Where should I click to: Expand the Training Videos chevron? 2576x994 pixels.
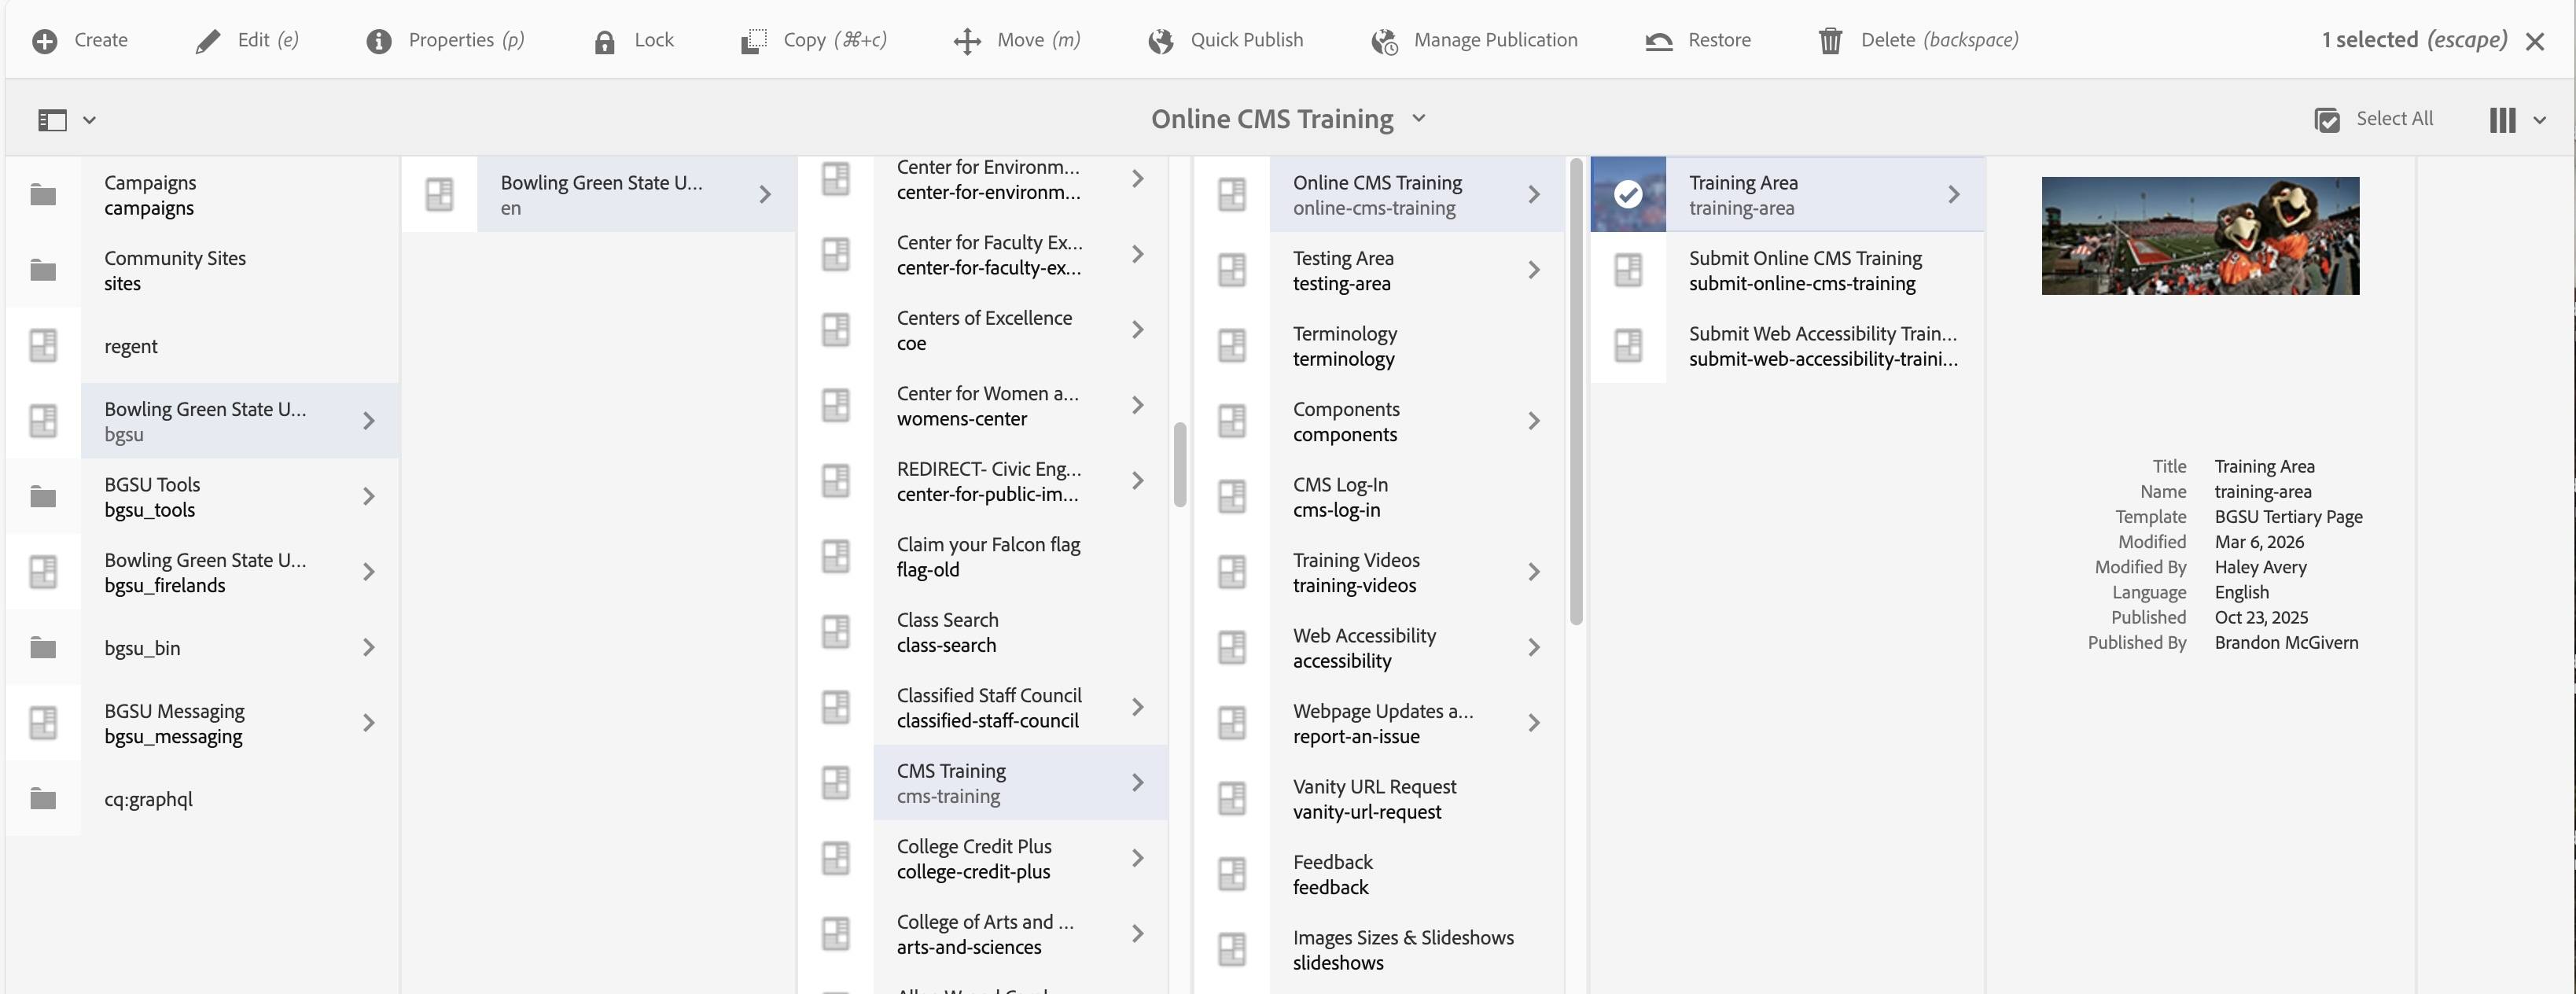pyautogui.click(x=1534, y=572)
